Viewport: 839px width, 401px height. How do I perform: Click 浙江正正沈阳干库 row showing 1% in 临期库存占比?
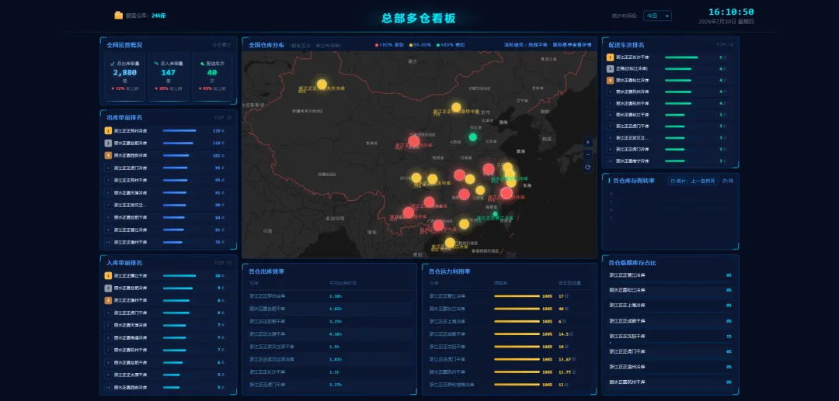[x=670, y=337]
